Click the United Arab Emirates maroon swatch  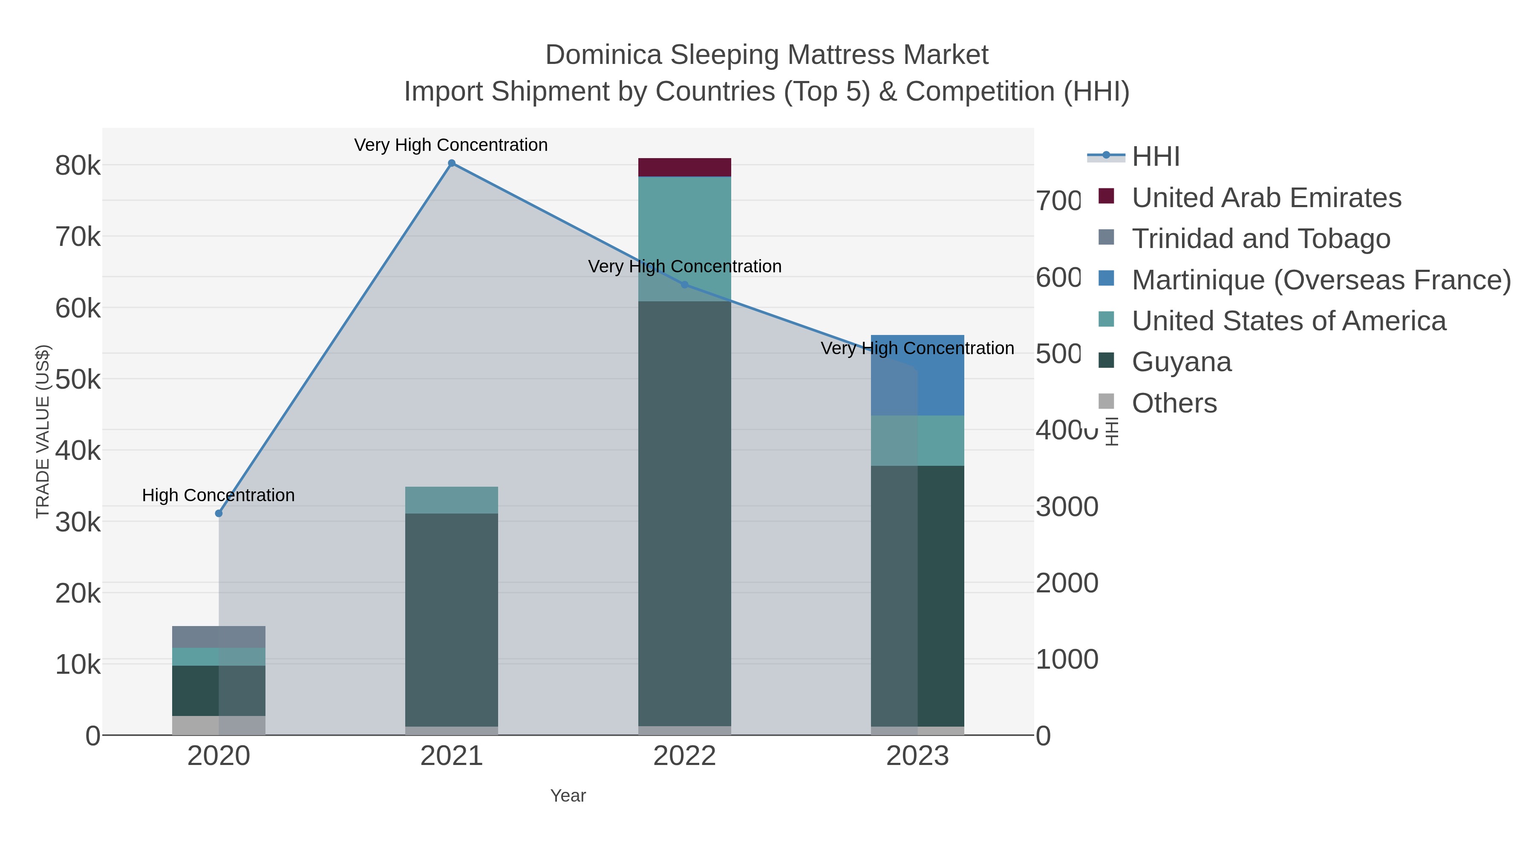pos(1106,196)
